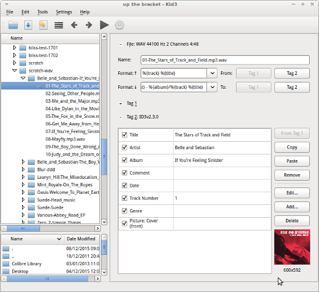Screen dimensions: 319x292
Task: Click the lower list horizontal scrollbar thumb
Action: click(48, 279)
